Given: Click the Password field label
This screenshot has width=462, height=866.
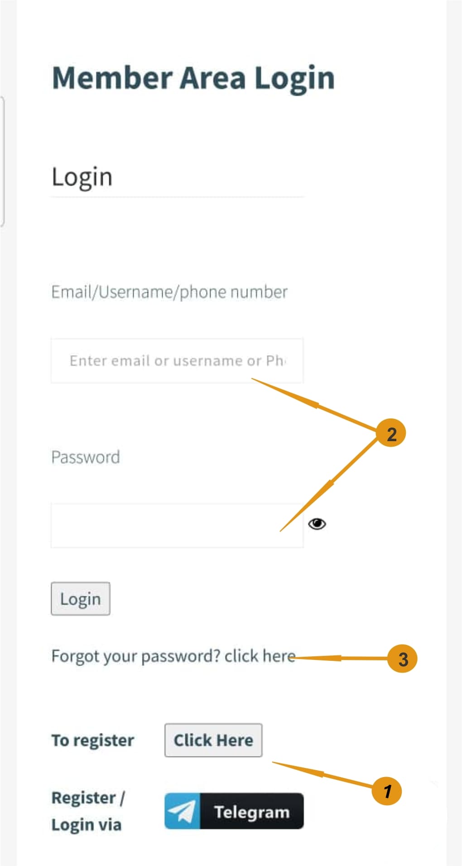Looking at the screenshot, I should (x=86, y=457).
